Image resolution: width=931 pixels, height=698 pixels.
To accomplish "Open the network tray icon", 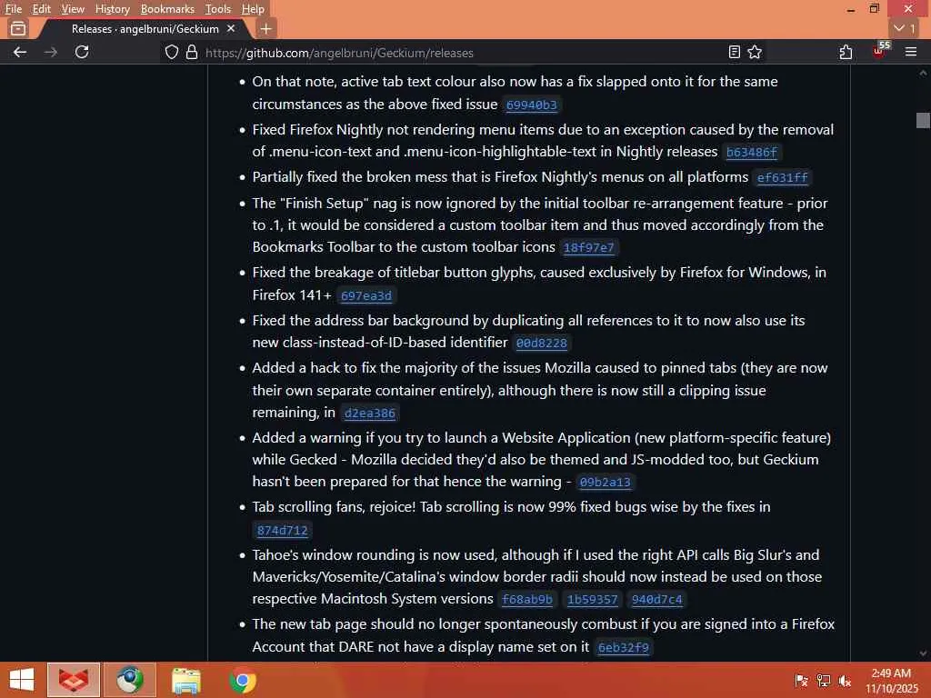I will tap(823, 681).
